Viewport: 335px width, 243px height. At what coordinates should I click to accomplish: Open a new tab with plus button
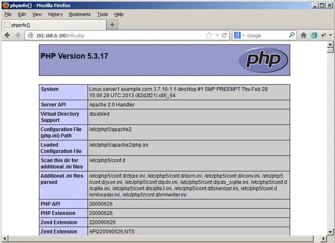112,25
